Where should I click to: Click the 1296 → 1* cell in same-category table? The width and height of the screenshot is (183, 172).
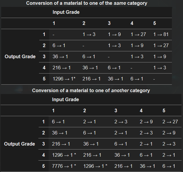(x=64, y=79)
